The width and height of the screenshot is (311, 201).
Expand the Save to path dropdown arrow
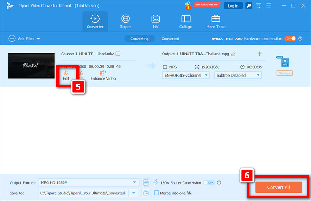click(134, 193)
